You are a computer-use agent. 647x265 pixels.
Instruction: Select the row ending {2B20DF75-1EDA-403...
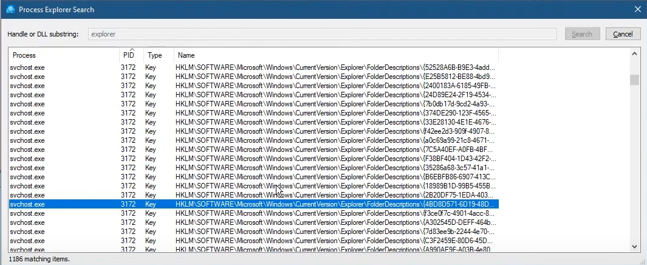254,195
